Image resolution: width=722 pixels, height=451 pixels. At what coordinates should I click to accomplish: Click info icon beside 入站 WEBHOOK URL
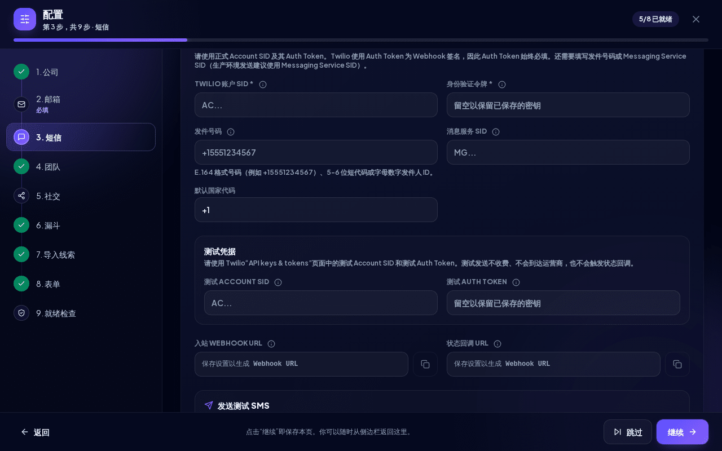[271, 344]
